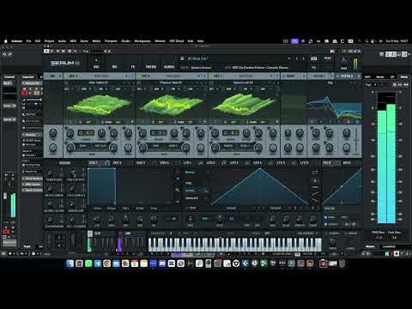This screenshot has width=412, height=309.
Task: Click the OSC A wavetable 3D display
Action: point(100,105)
